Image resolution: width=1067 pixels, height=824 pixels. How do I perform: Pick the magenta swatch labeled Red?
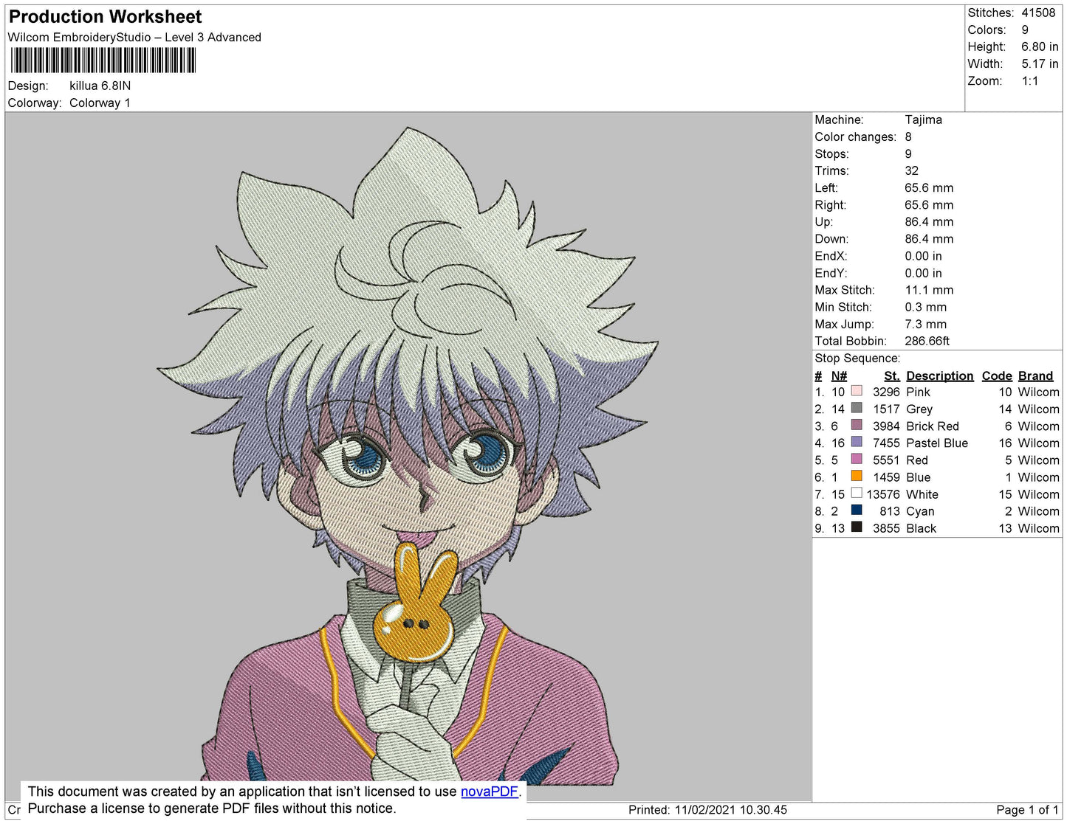857,459
